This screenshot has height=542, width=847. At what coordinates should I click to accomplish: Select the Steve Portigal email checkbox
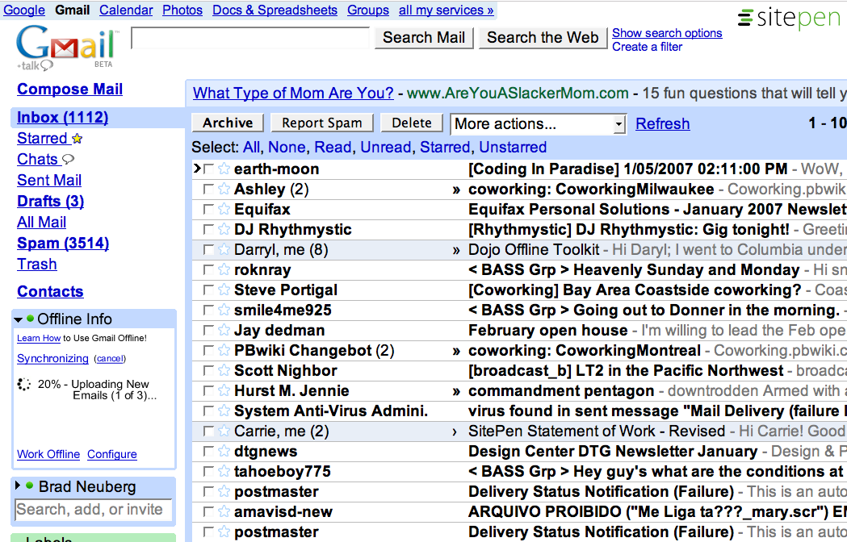coord(208,290)
